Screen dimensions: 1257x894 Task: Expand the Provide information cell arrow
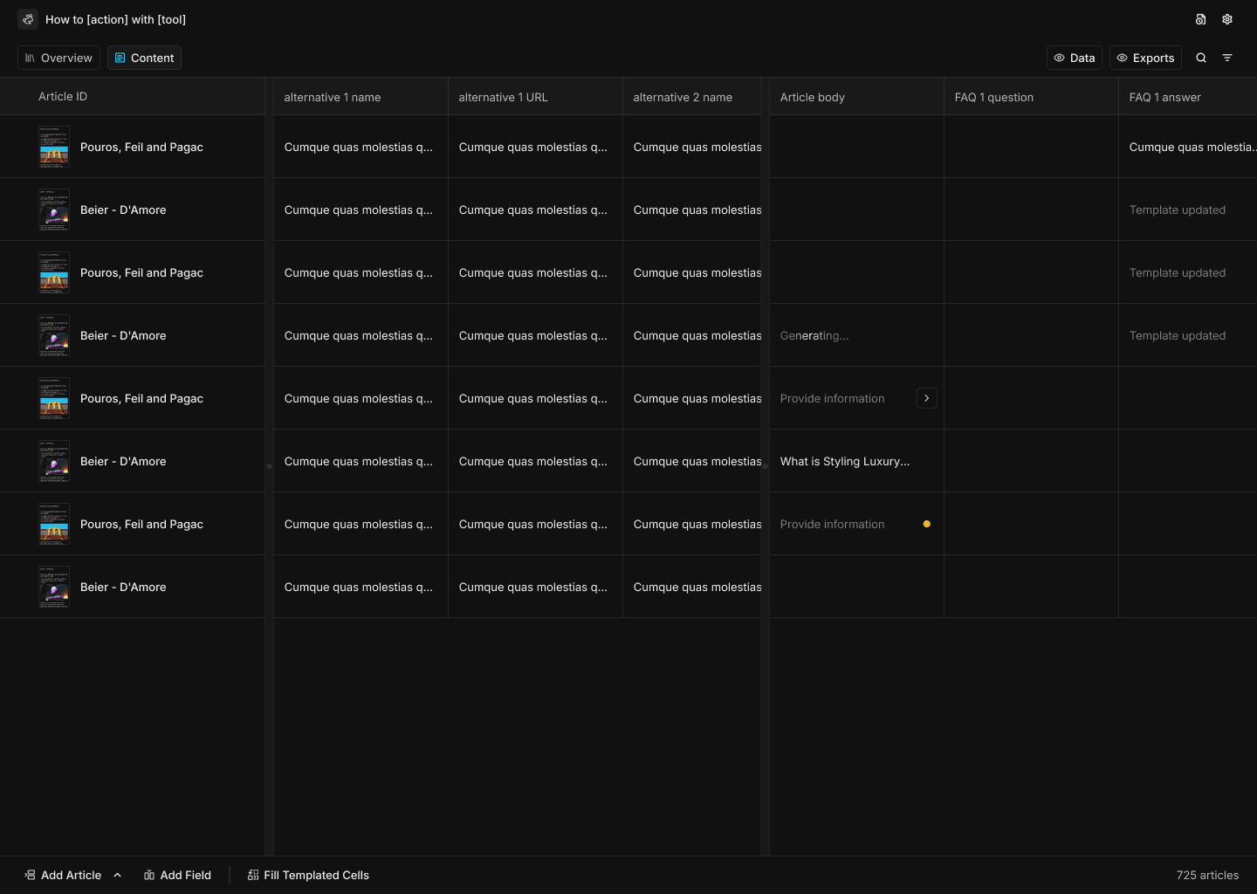925,398
